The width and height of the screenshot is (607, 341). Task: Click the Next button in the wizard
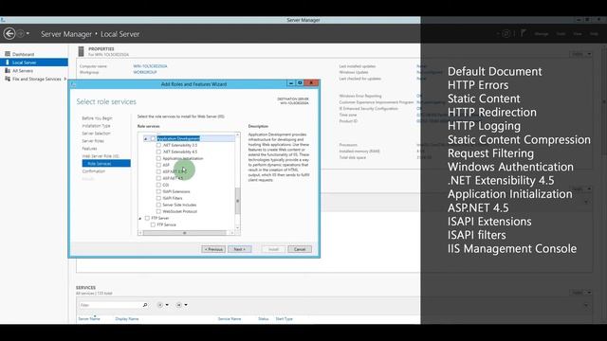(x=240, y=249)
